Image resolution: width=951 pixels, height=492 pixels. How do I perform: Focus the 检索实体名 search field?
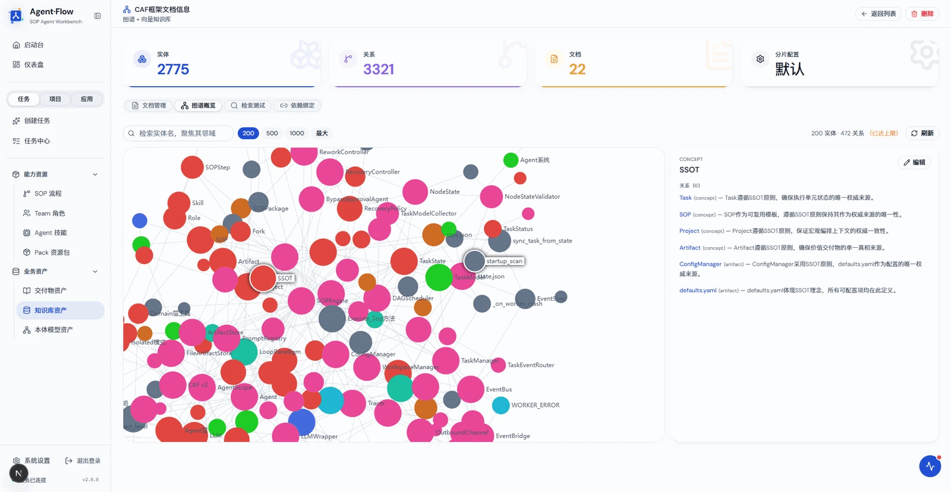click(x=178, y=133)
